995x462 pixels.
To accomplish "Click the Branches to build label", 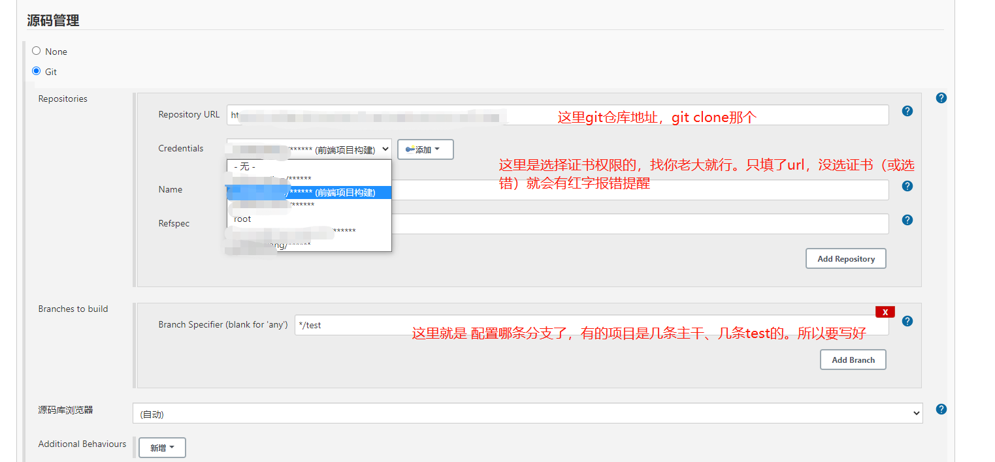I will tap(73, 309).
